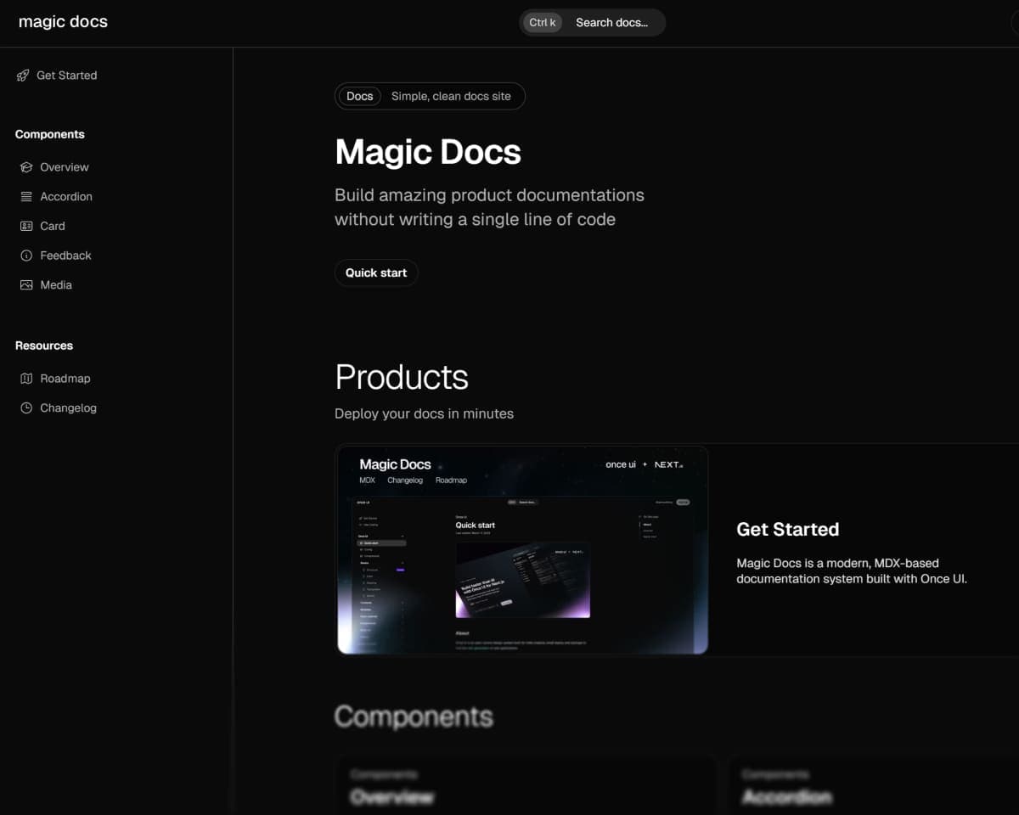
Task: Click the rocket icon beside Get Started
Action: pos(23,76)
